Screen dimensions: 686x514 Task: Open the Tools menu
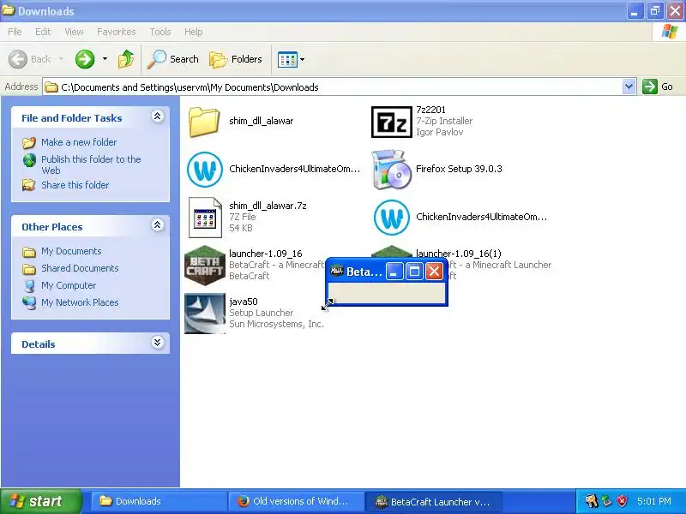click(x=160, y=32)
